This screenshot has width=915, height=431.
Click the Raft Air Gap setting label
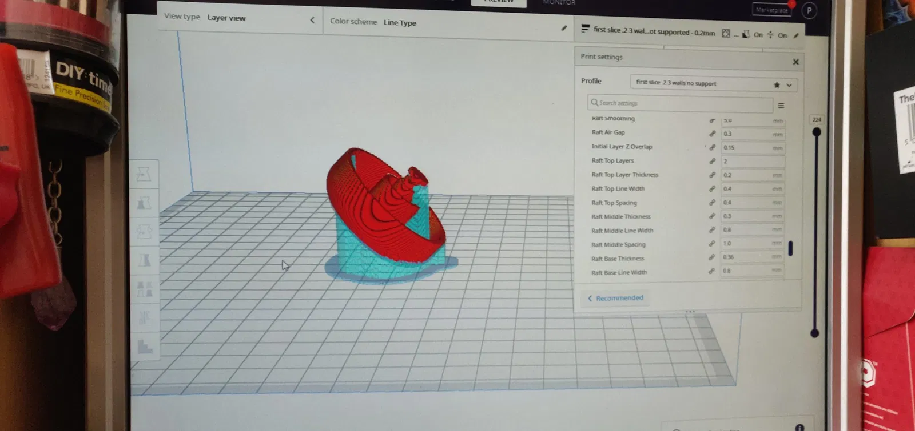tap(608, 132)
